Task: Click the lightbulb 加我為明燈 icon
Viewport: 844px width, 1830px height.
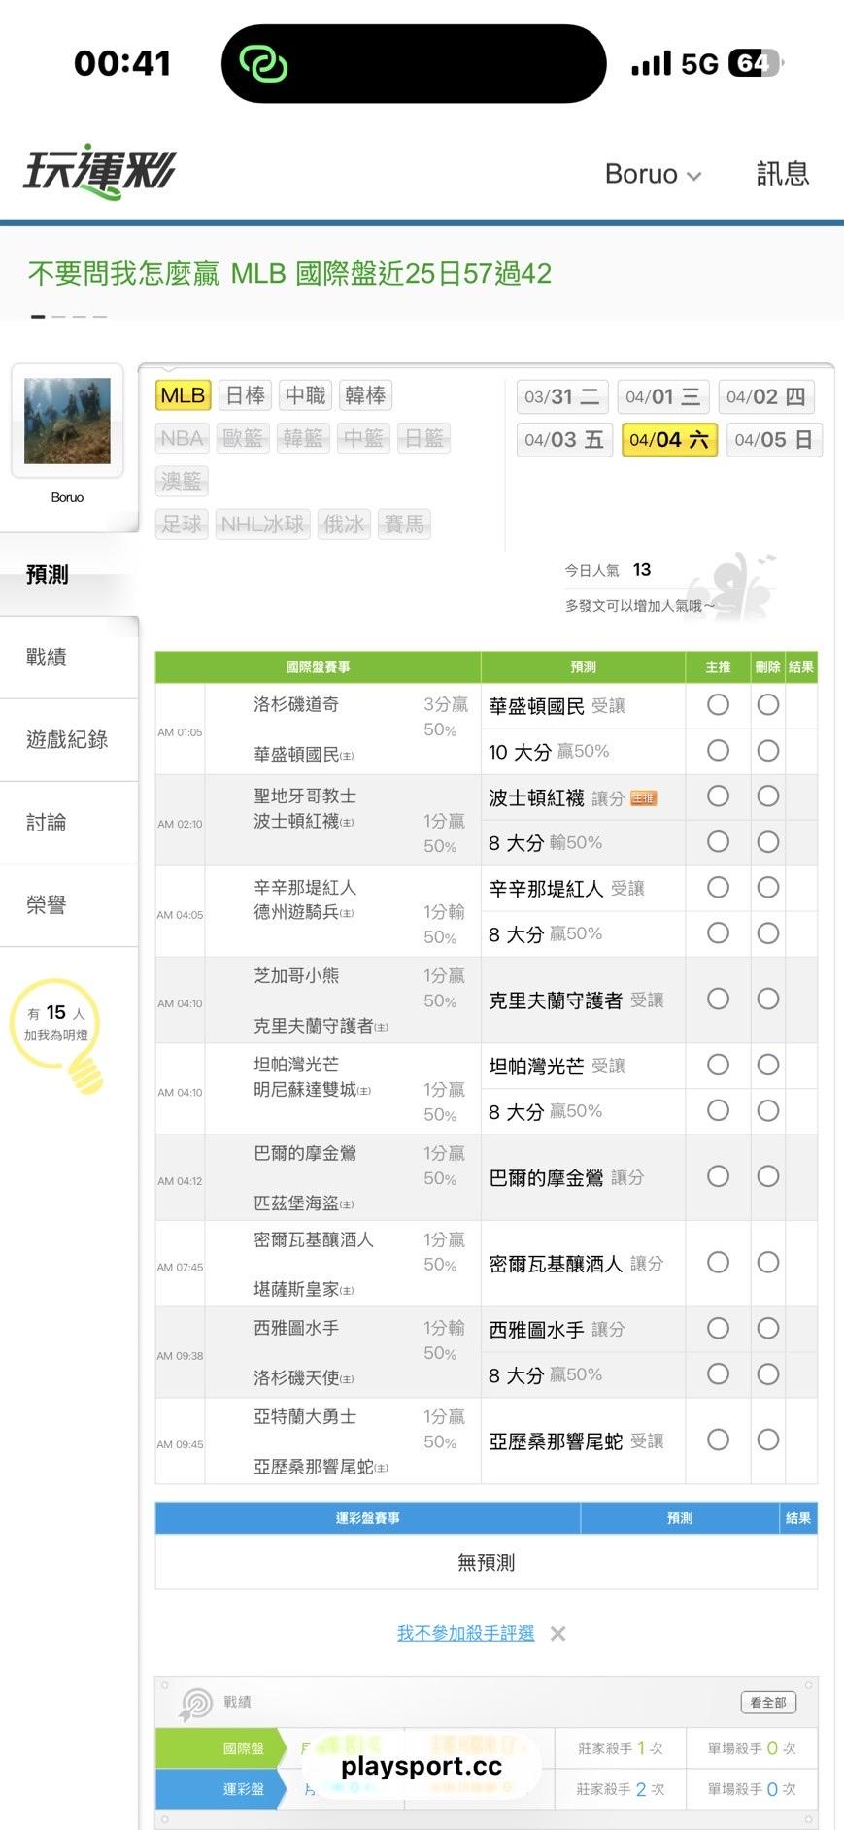Action: tap(84, 1072)
